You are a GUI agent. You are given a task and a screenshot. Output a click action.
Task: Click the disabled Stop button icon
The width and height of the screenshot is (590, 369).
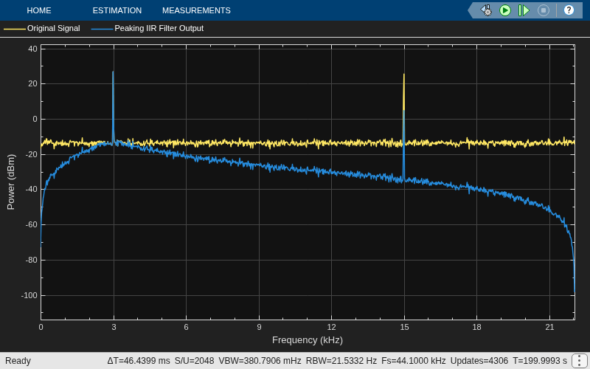coord(544,10)
